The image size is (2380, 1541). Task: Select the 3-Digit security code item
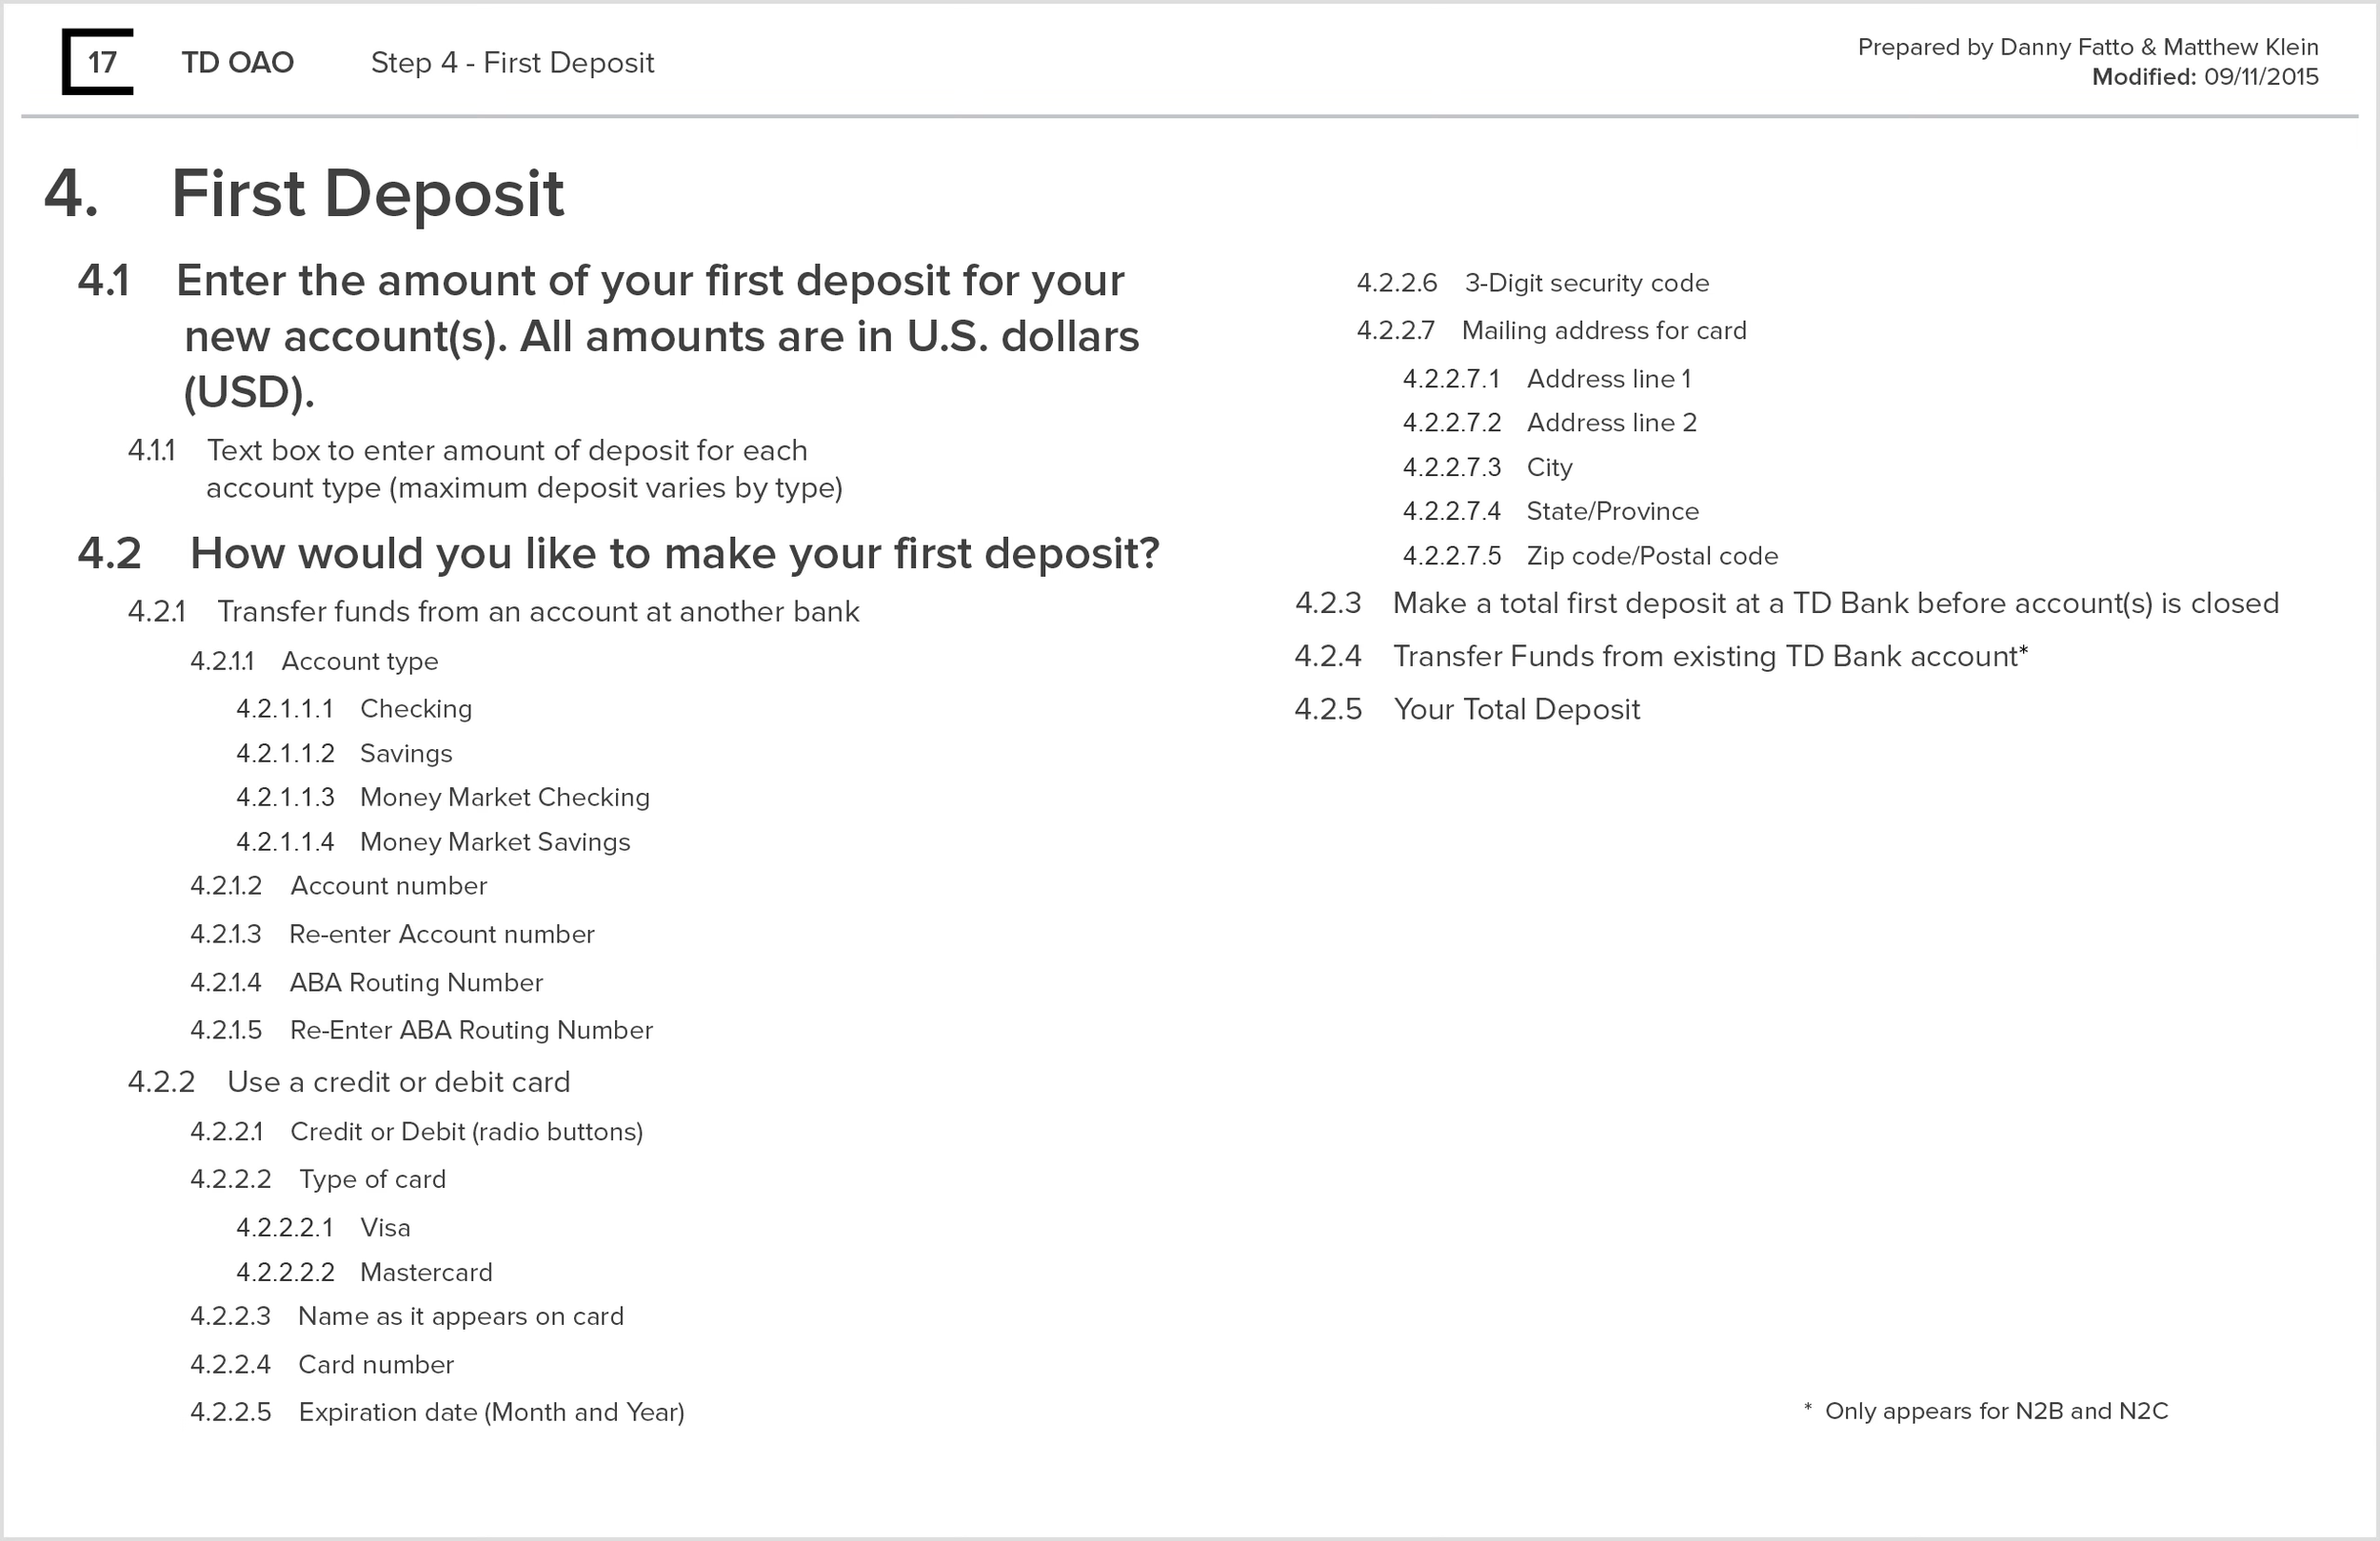tap(1587, 284)
